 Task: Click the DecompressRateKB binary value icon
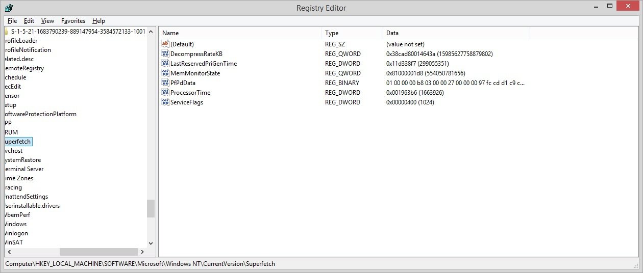pos(165,54)
